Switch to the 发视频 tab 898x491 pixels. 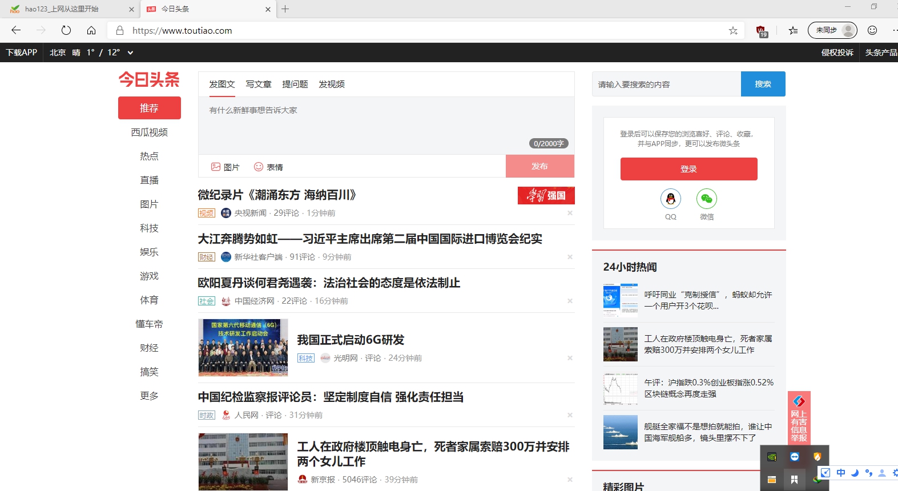point(332,84)
